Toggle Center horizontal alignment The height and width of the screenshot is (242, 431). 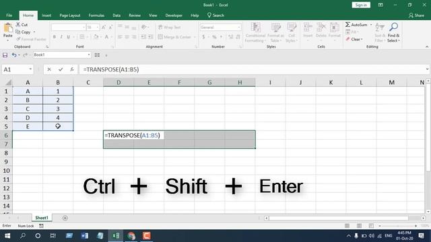click(127, 37)
